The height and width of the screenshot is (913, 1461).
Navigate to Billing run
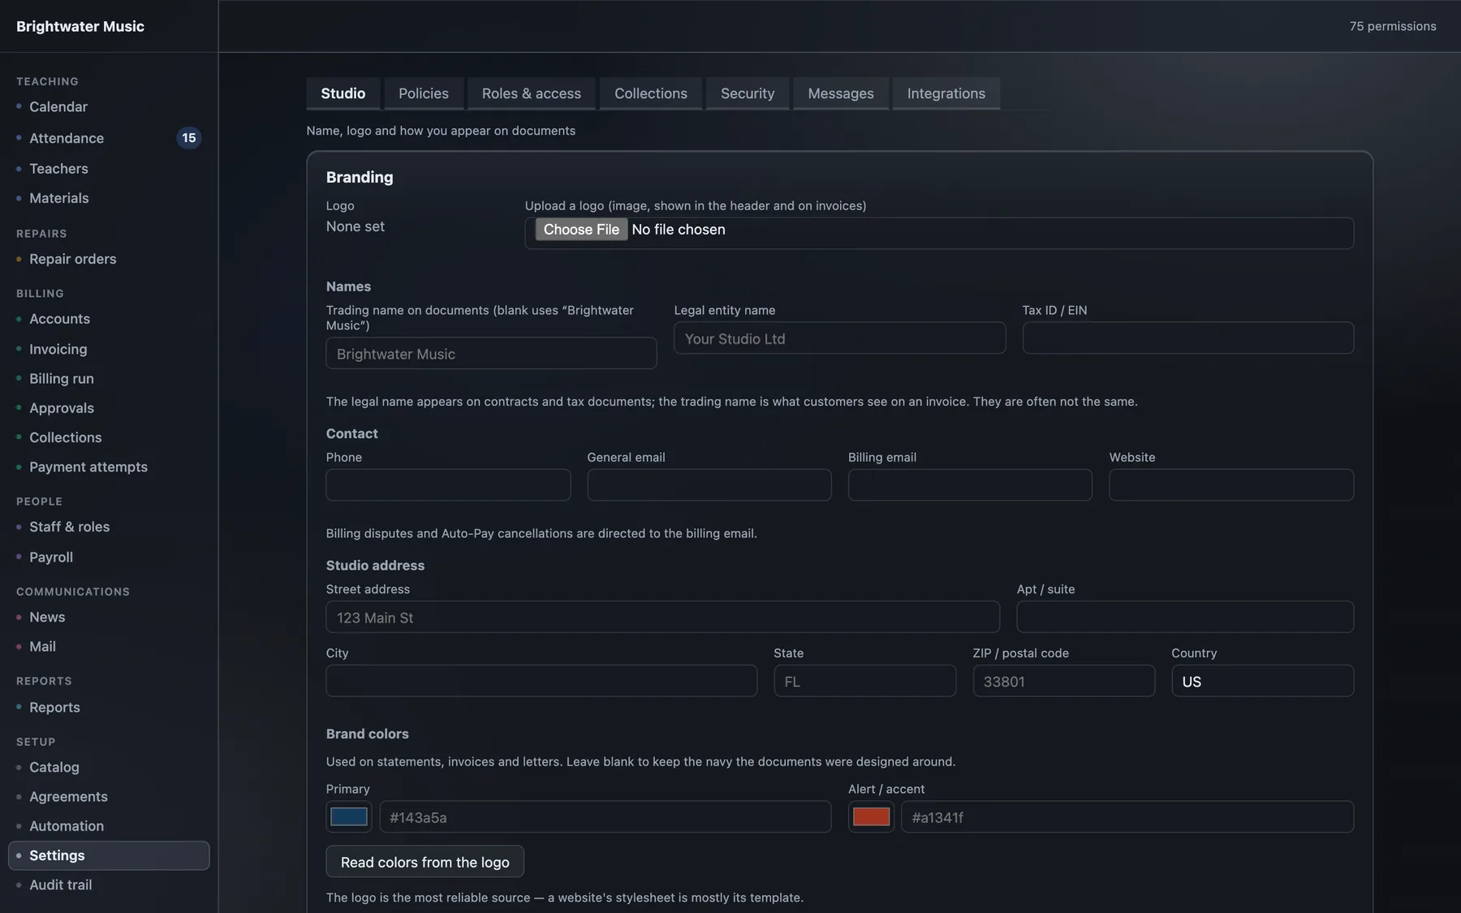[62, 378]
